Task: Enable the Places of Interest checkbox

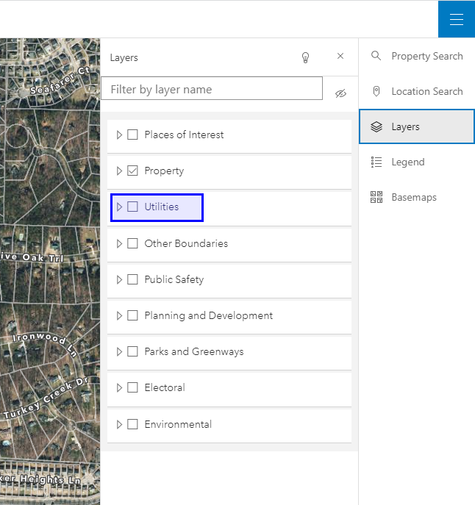Action: (132, 135)
